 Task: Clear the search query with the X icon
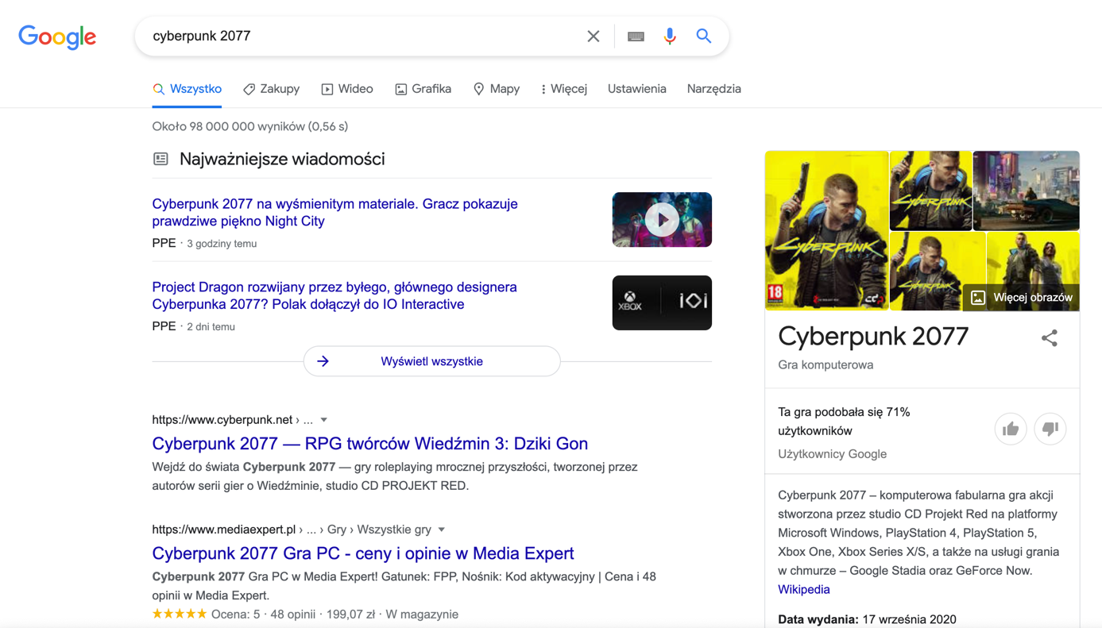point(594,37)
